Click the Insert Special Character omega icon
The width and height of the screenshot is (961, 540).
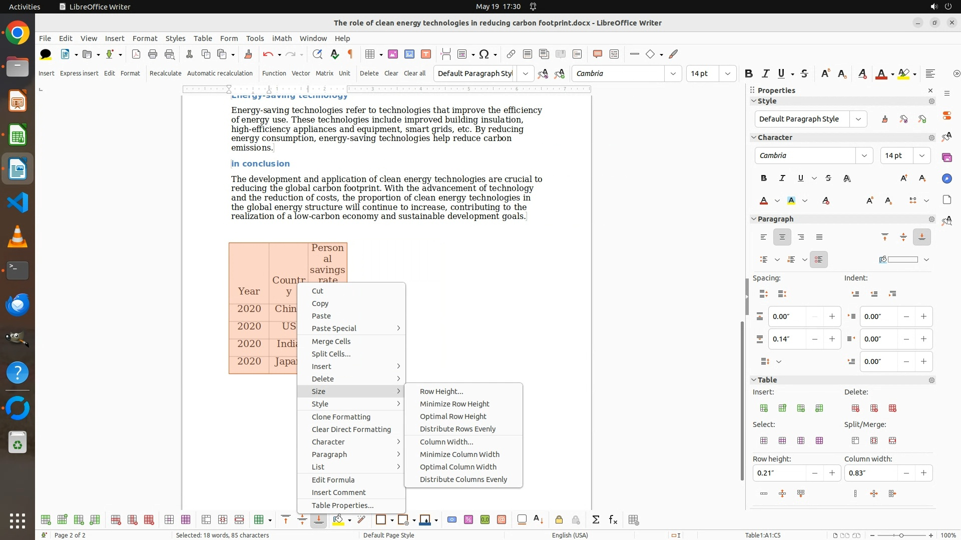click(484, 54)
